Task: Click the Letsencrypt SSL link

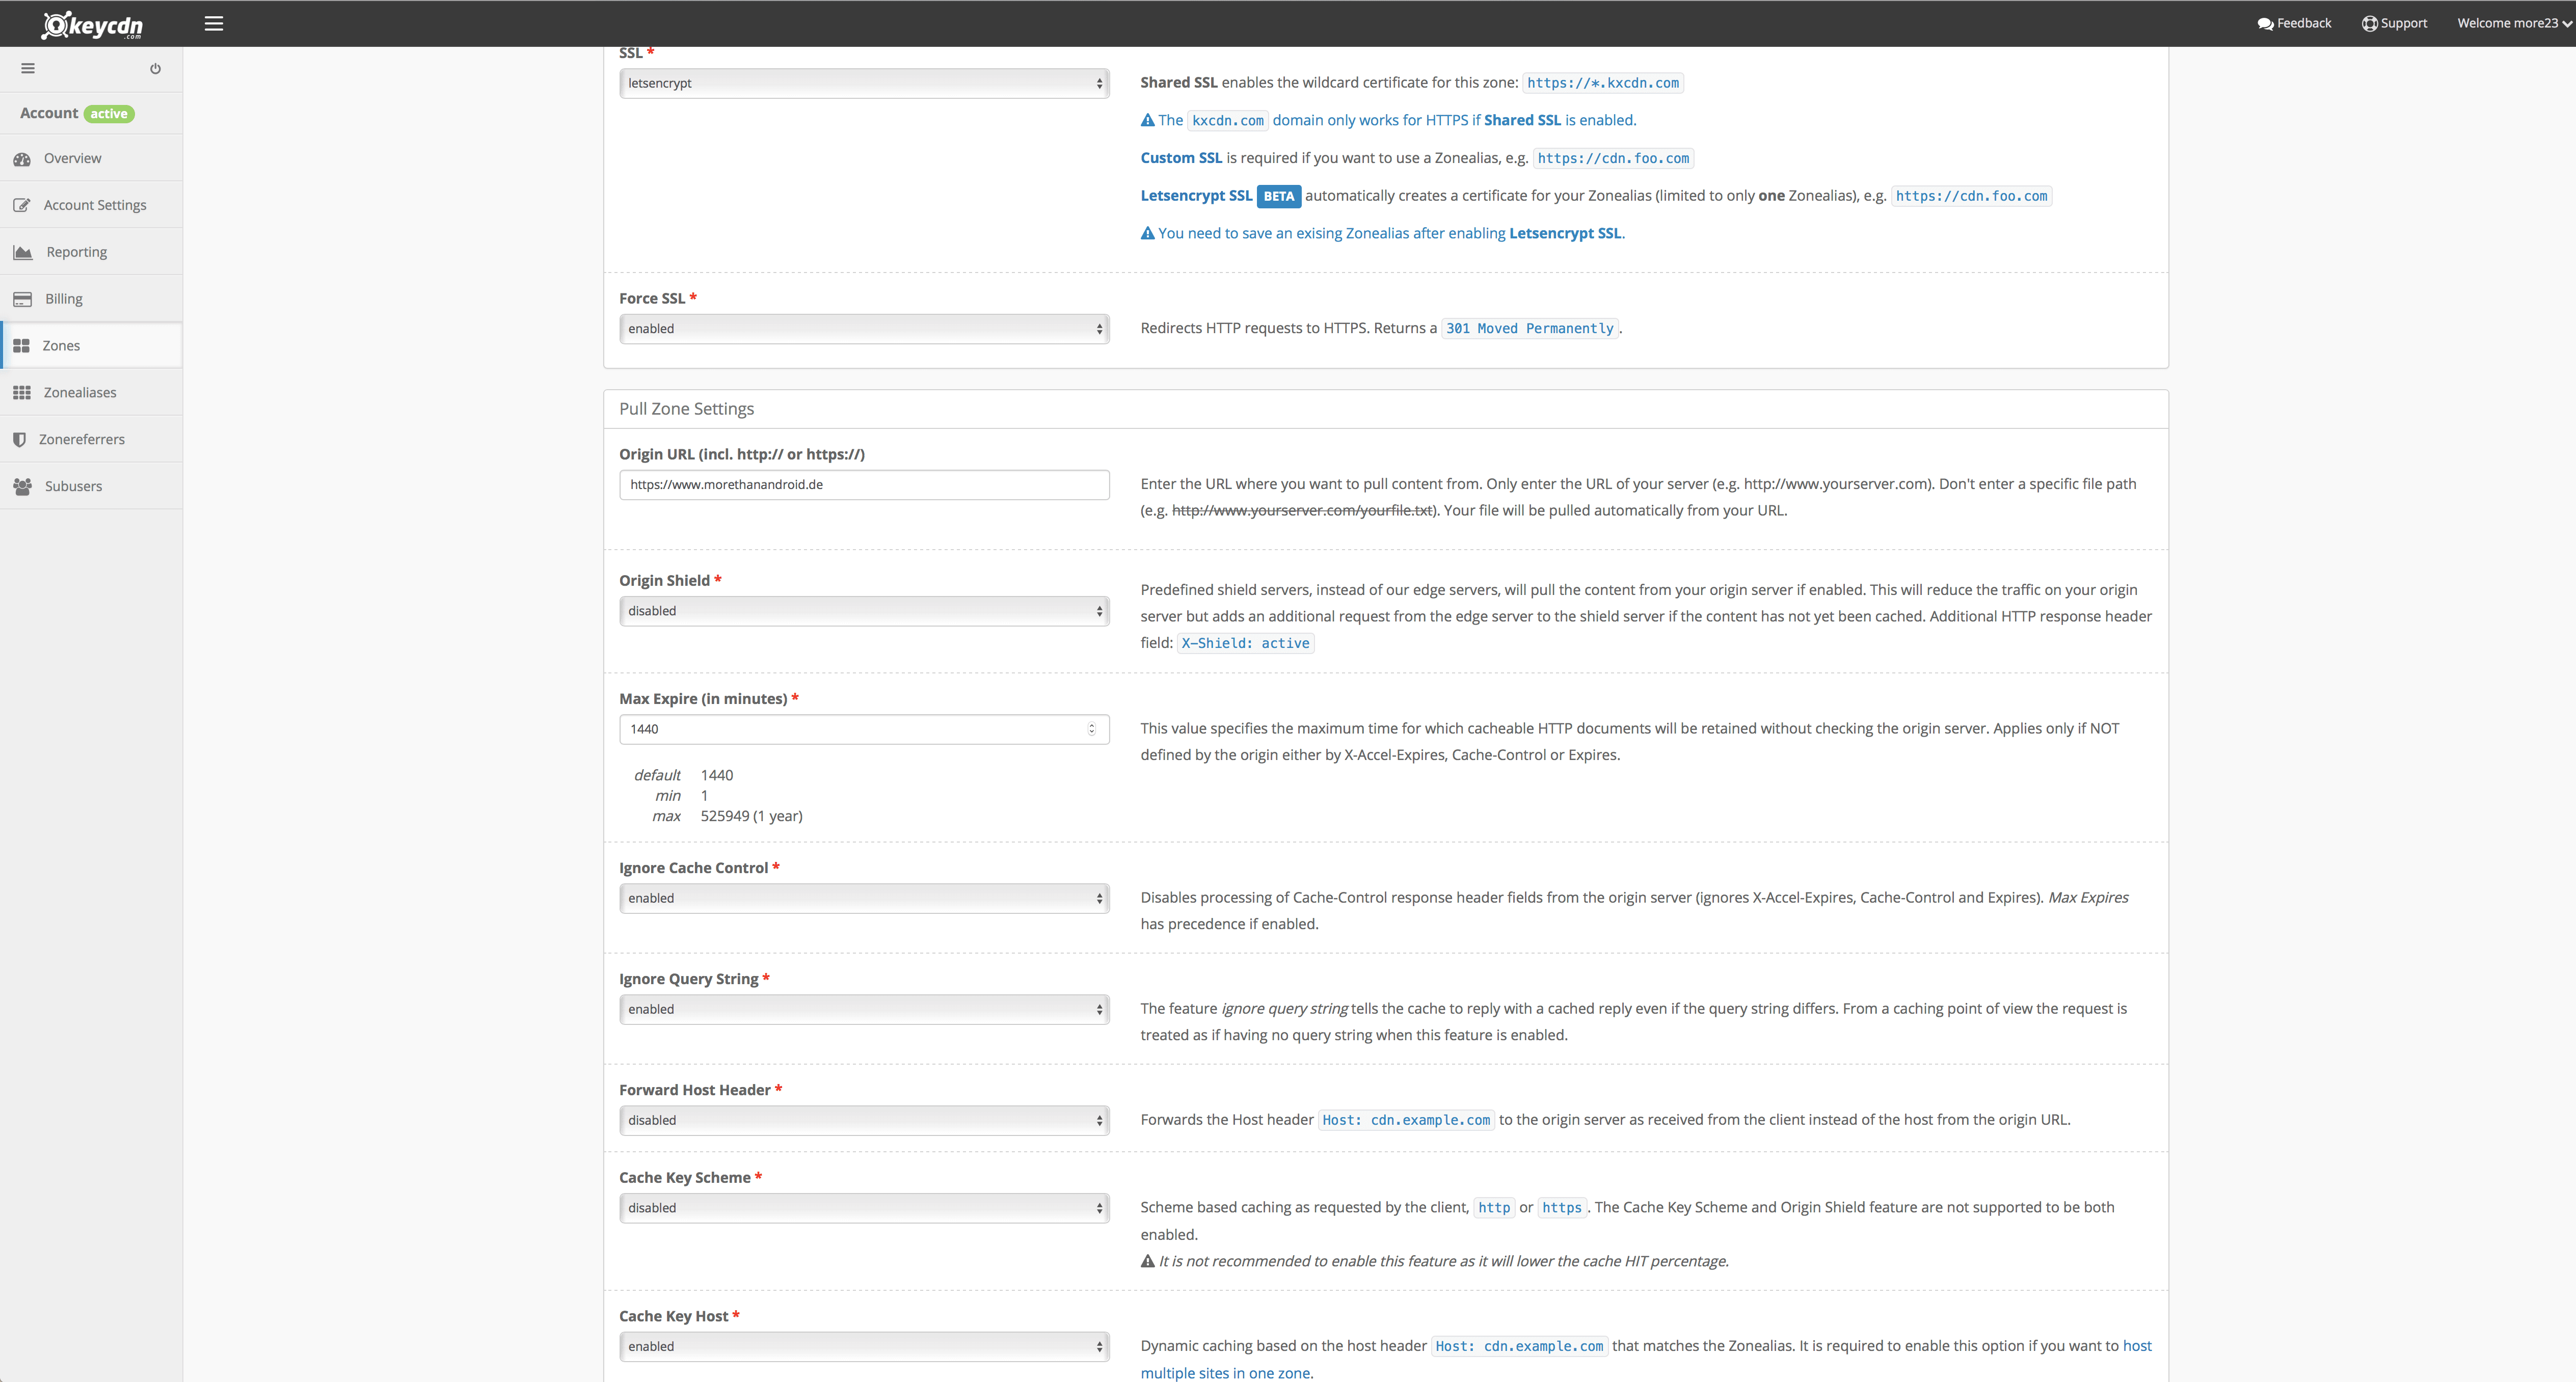Action: pos(1196,196)
